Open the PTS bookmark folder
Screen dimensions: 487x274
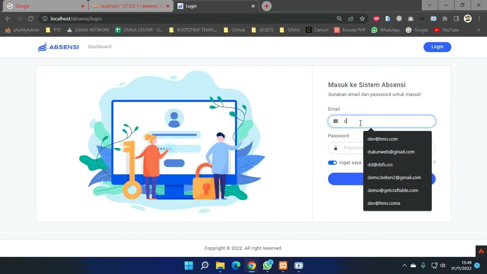click(x=53, y=30)
